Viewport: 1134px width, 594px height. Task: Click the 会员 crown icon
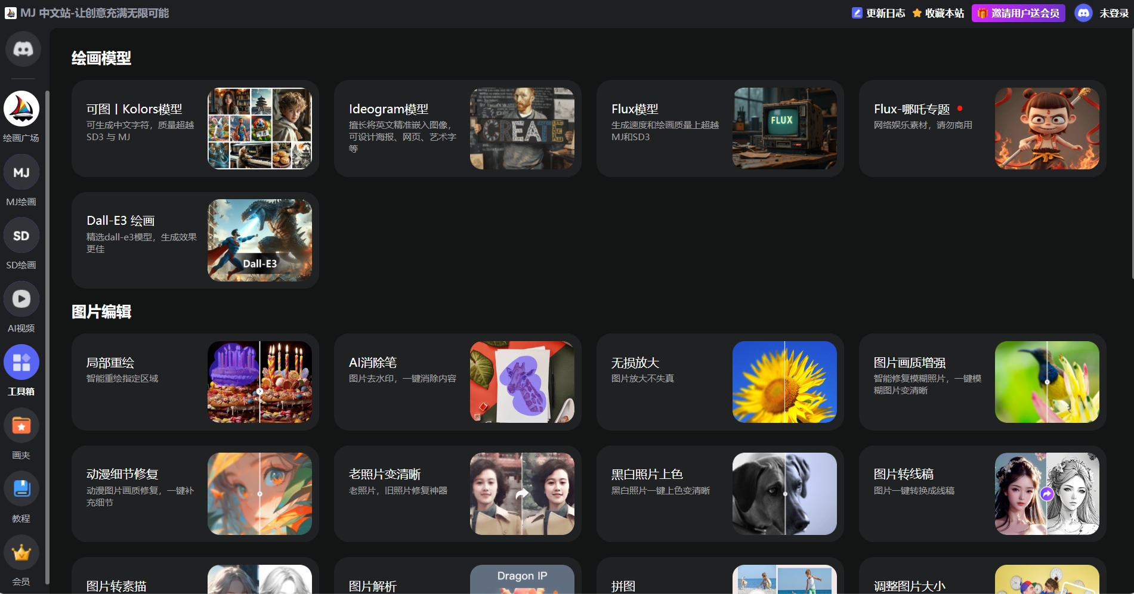21,553
